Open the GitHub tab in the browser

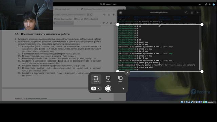coord(93,9)
